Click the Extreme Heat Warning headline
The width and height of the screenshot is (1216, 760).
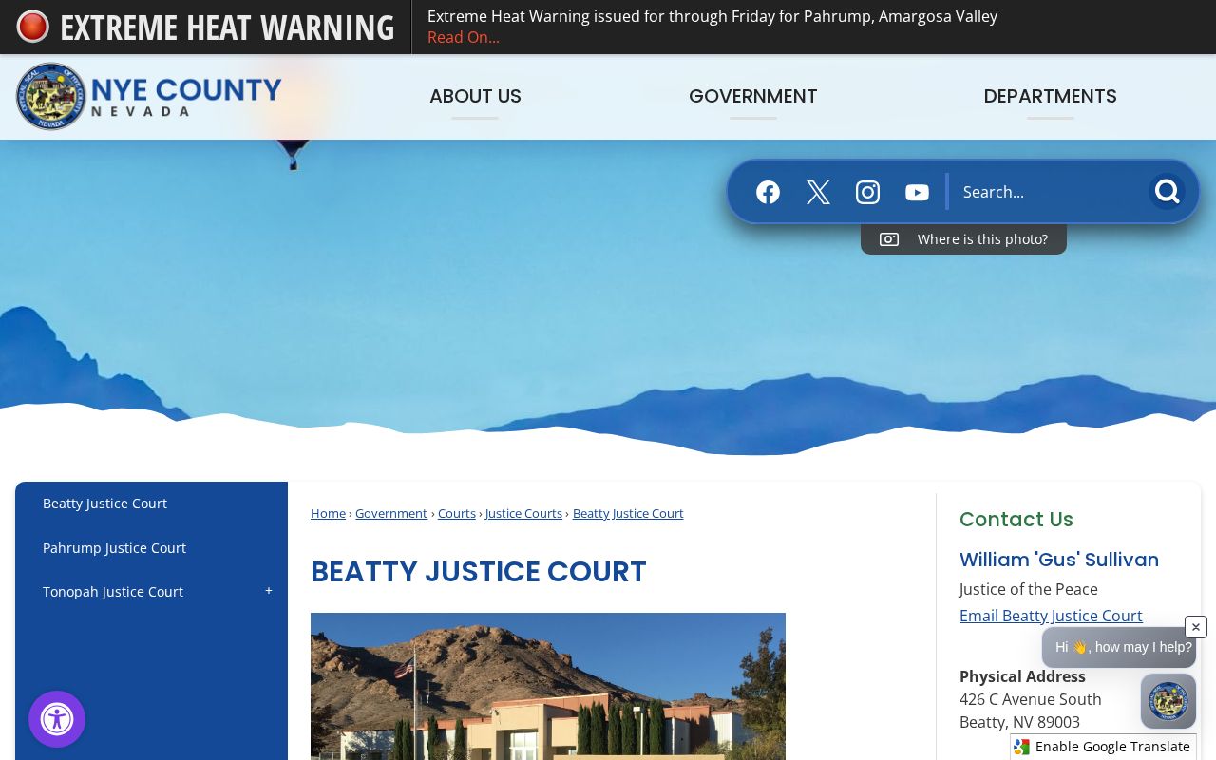click(227, 27)
